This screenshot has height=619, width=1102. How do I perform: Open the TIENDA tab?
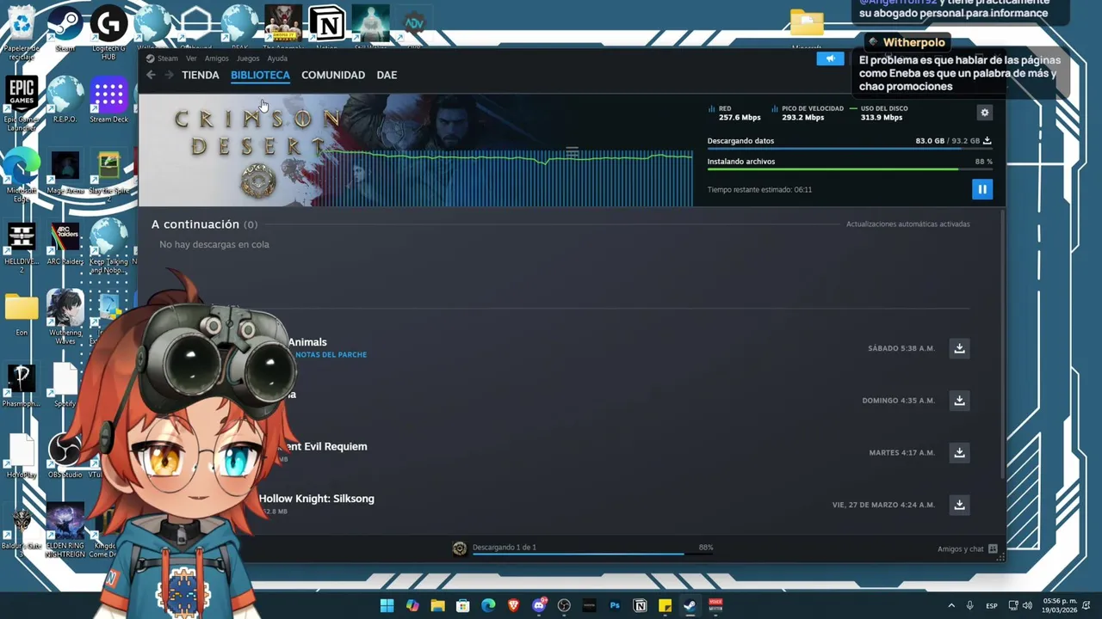[x=201, y=75]
